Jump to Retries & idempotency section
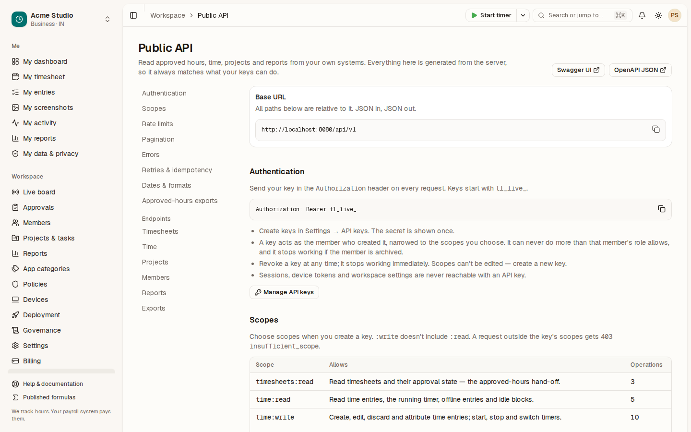This screenshot has width=691, height=432. (x=177, y=170)
